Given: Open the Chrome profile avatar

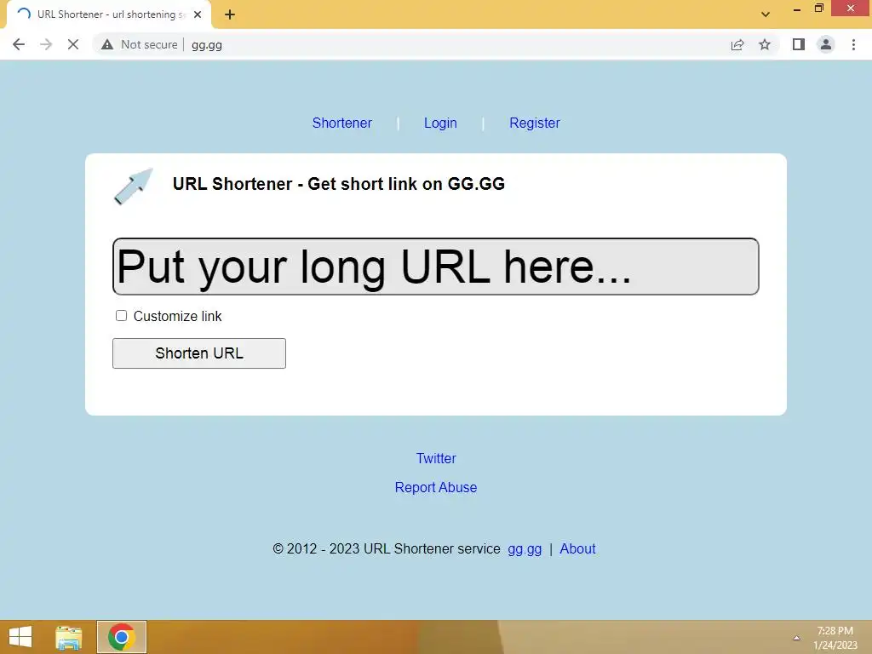Looking at the screenshot, I should coord(826,44).
